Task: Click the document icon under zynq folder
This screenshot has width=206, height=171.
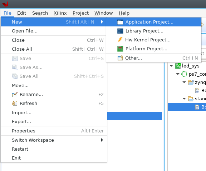Action: tap(197, 91)
